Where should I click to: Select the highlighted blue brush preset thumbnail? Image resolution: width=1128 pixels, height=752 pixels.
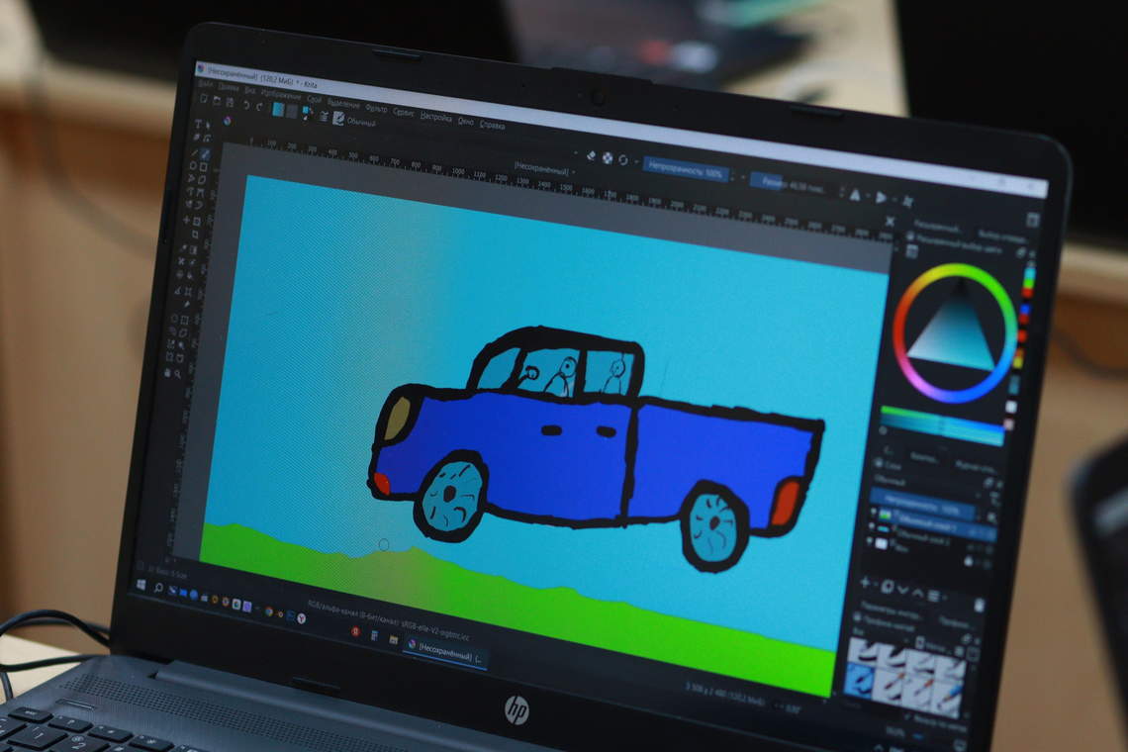tap(858, 680)
